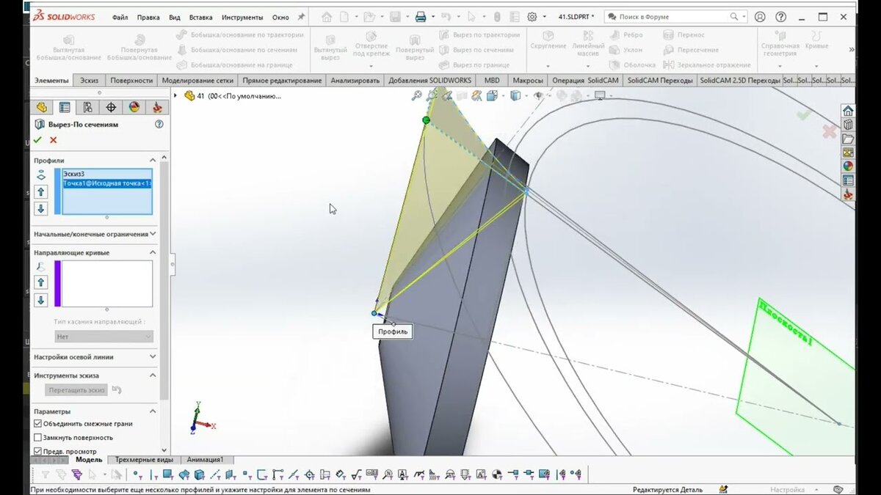The height and width of the screenshot is (495, 881).
Task: Open the FeatureManager design tree tab
Action: point(41,107)
